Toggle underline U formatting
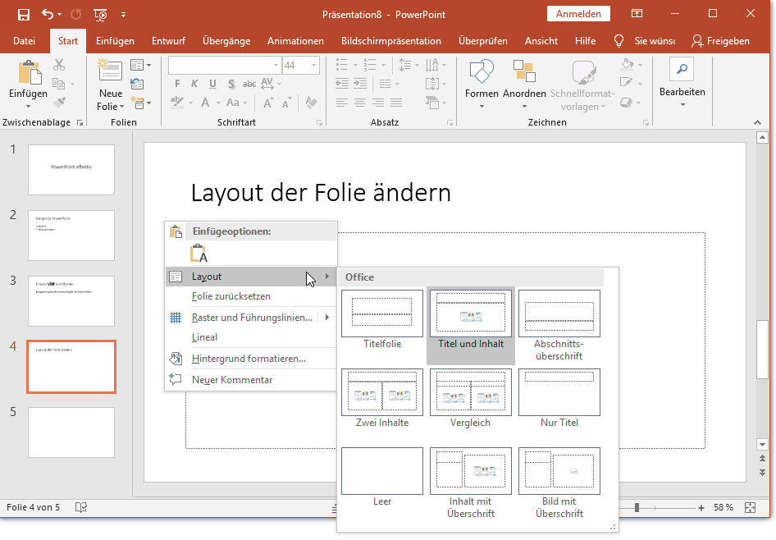The width and height of the screenshot is (776, 540). click(x=212, y=84)
